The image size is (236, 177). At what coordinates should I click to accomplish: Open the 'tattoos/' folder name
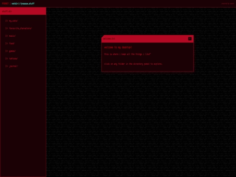tap(14, 59)
